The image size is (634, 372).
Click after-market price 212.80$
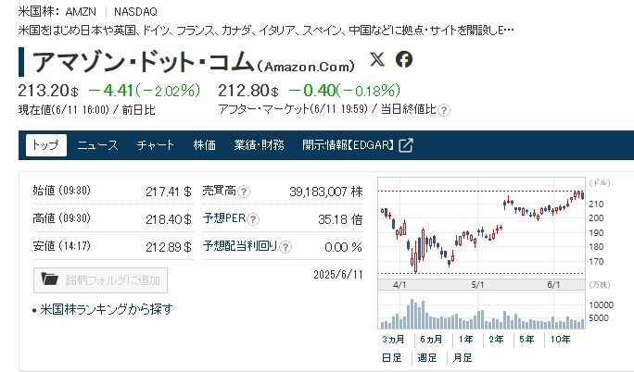click(248, 91)
